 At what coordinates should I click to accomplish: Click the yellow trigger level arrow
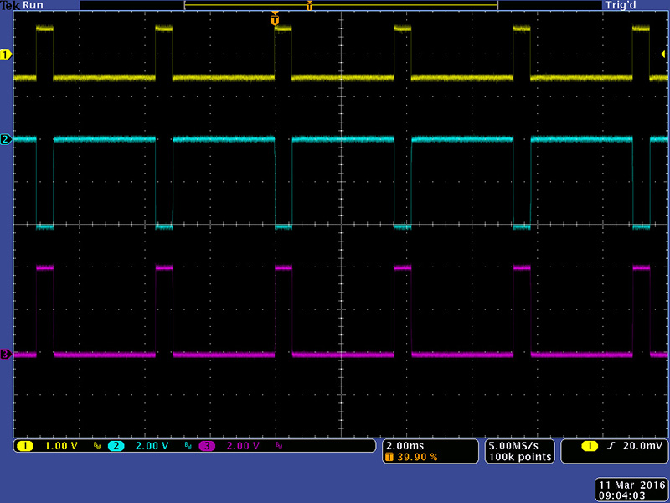tap(663, 54)
